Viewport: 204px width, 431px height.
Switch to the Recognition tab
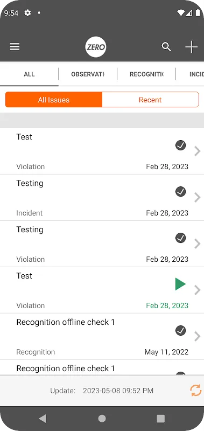tap(146, 74)
